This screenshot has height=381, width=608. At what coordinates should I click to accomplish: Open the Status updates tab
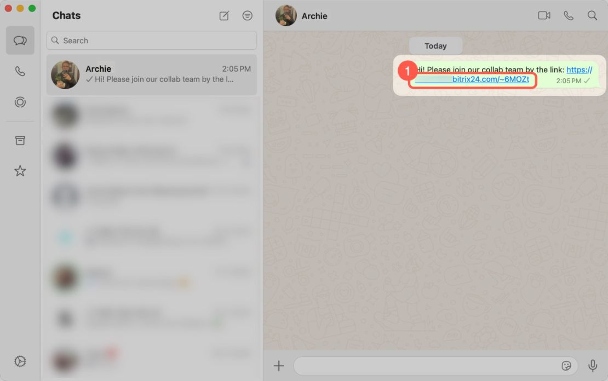coord(20,102)
